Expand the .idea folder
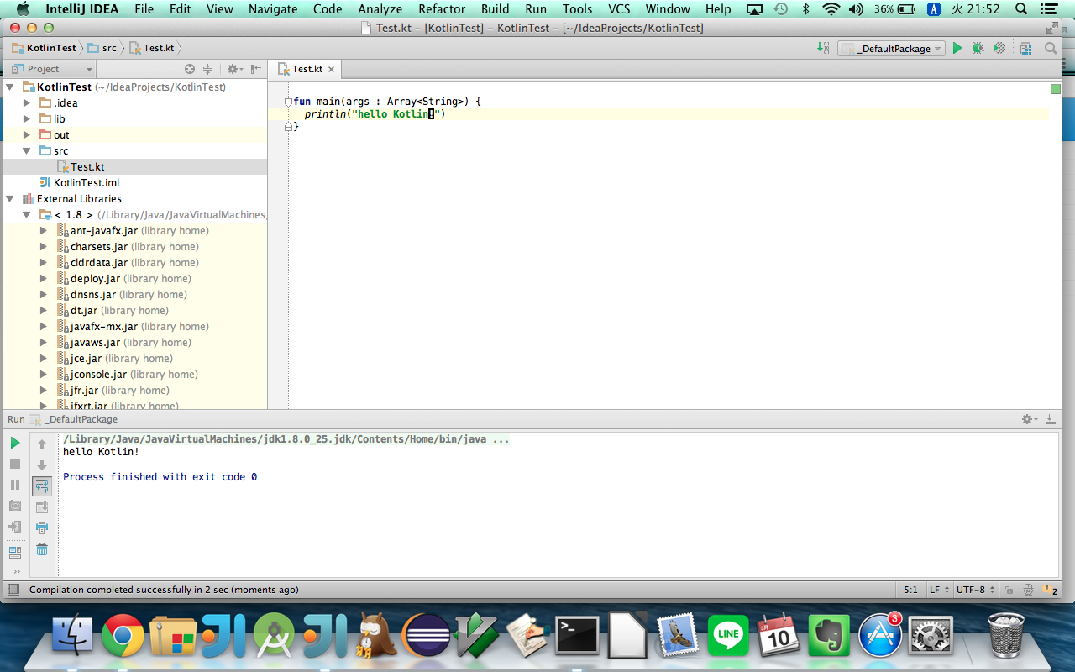Image resolution: width=1075 pixels, height=672 pixels. pos(27,102)
